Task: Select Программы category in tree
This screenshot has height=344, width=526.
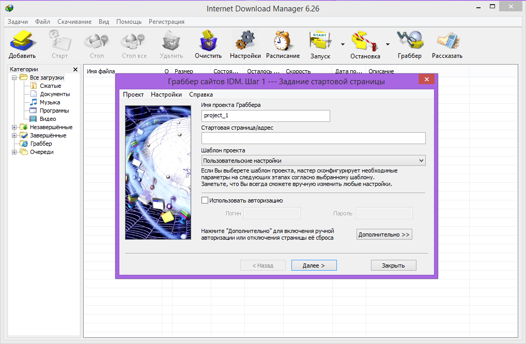Action: [x=54, y=111]
